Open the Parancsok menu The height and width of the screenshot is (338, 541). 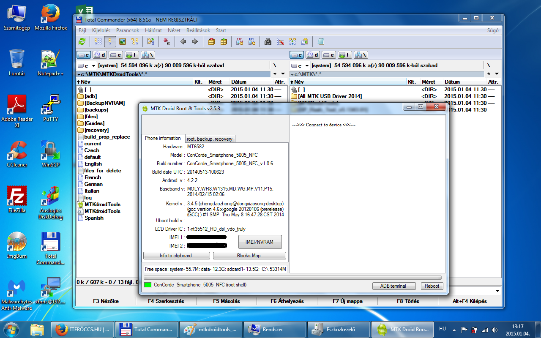coord(128,30)
